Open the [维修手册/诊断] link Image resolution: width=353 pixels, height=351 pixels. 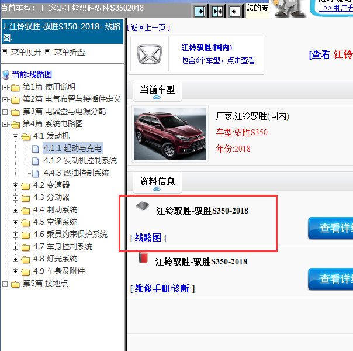[162, 288]
